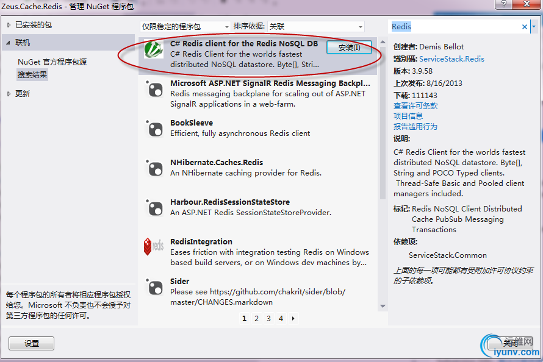
Task: Go to results page 1
Action: [245, 319]
